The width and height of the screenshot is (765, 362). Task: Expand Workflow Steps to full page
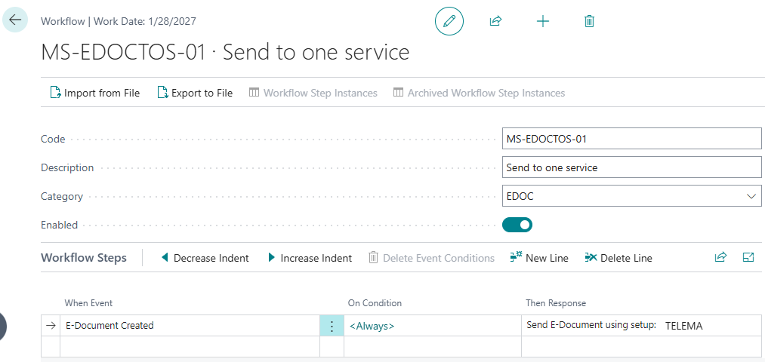click(x=748, y=257)
